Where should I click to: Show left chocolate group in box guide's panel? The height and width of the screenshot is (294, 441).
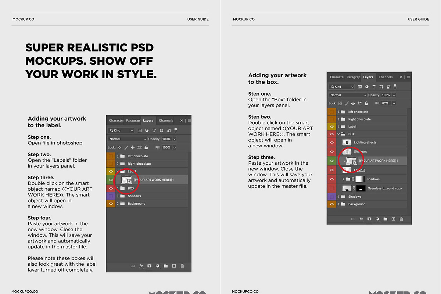(331, 112)
